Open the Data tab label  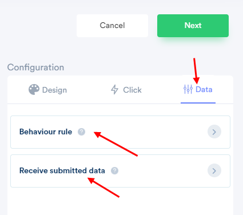(x=204, y=89)
